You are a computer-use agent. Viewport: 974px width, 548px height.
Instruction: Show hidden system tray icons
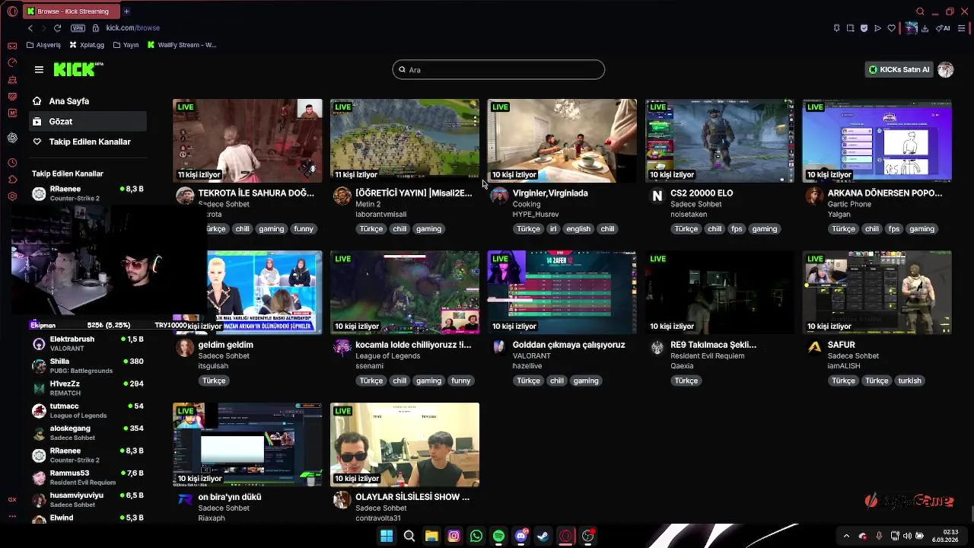tap(846, 536)
